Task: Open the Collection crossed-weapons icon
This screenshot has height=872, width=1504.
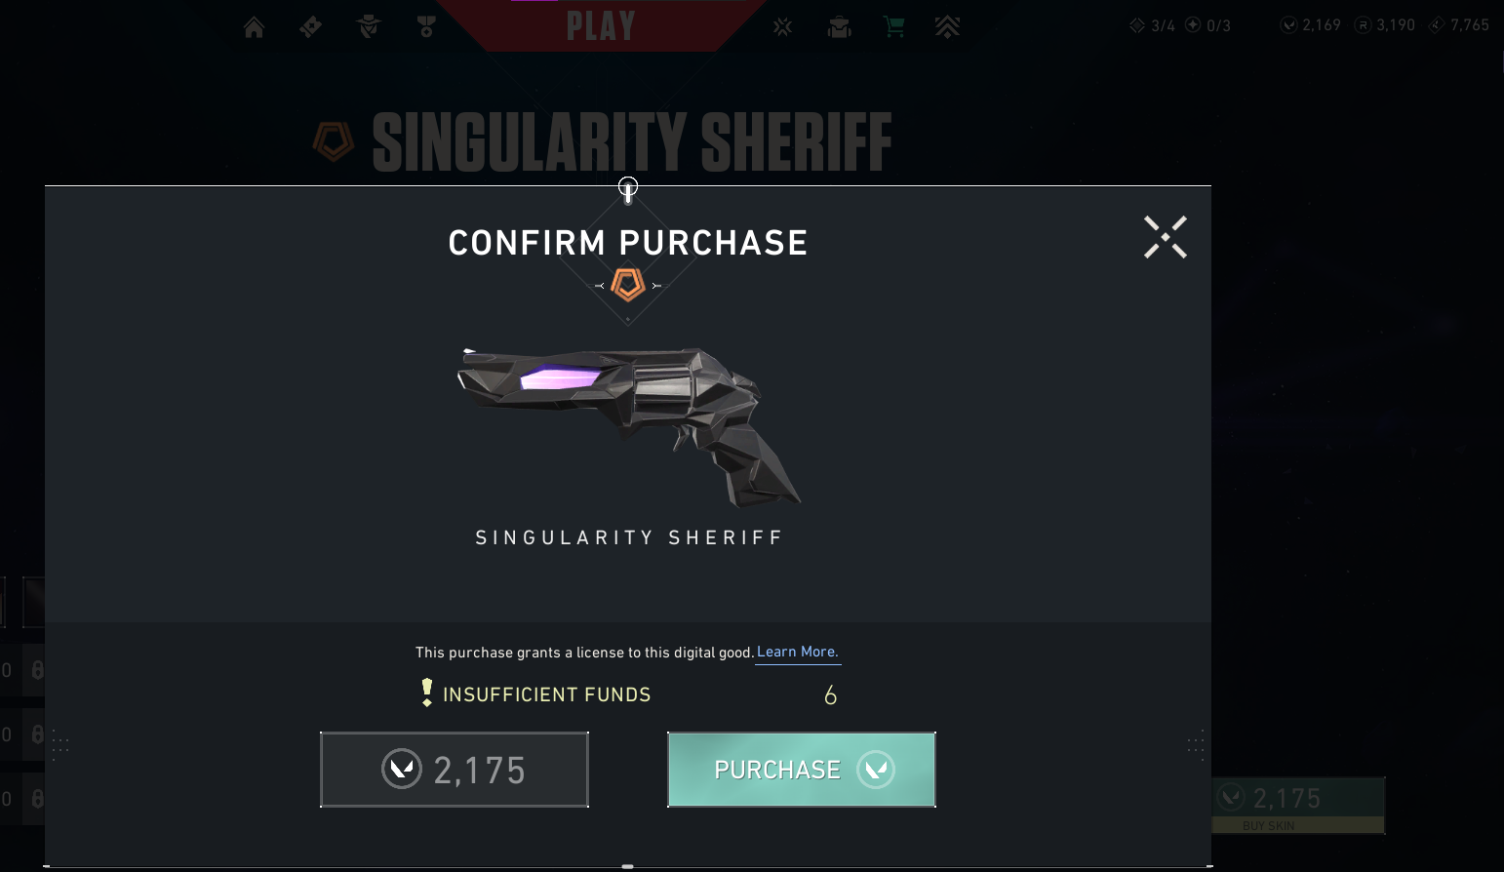Action: [x=782, y=27]
